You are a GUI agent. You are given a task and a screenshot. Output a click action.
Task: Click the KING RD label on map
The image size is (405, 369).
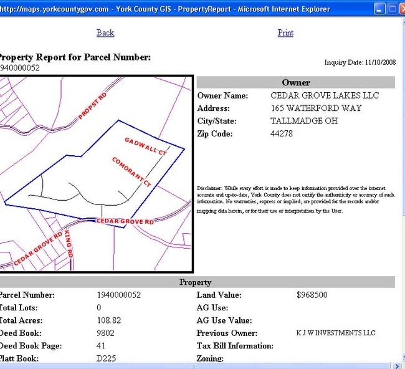[x=69, y=244]
